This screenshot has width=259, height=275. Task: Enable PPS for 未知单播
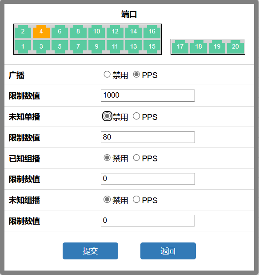tap(136, 116)
